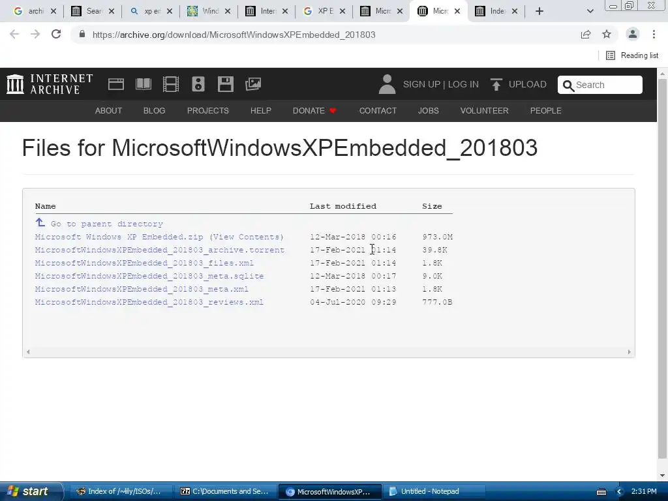This screenshot has width=668, height=501.
Task: Open the Web (Wayback) media icon
Action: point(116,84)
